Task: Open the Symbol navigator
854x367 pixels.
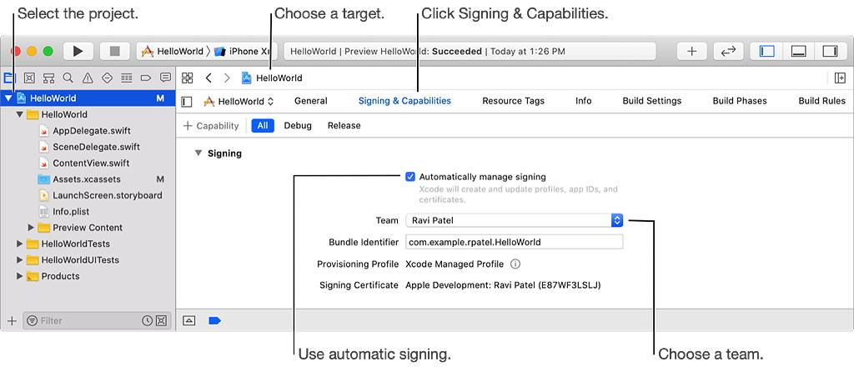Action: (x=48, y=78)
